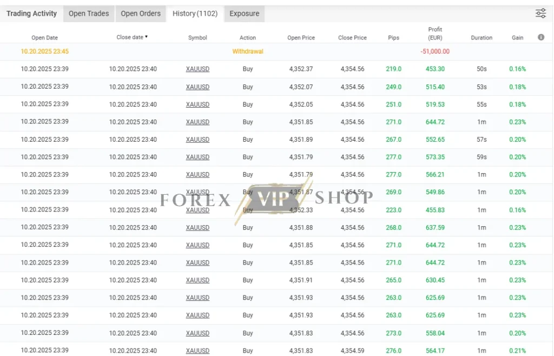Sort by Close Price column header
The height and width of the screenshot is (356, 554).
pyautogui.click(x=352, y=37)
